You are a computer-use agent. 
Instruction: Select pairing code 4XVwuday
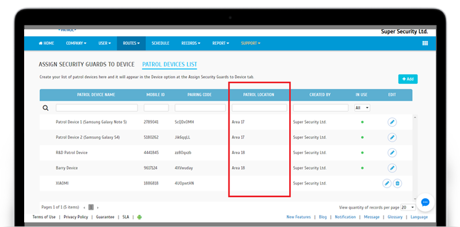coord(183,168)
